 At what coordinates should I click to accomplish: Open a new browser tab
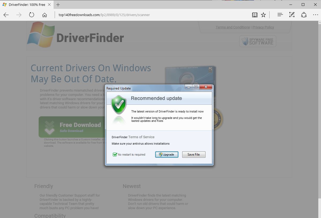[58, 5]
